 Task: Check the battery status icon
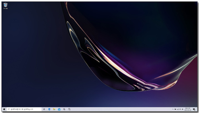click(x=175, y=109)
